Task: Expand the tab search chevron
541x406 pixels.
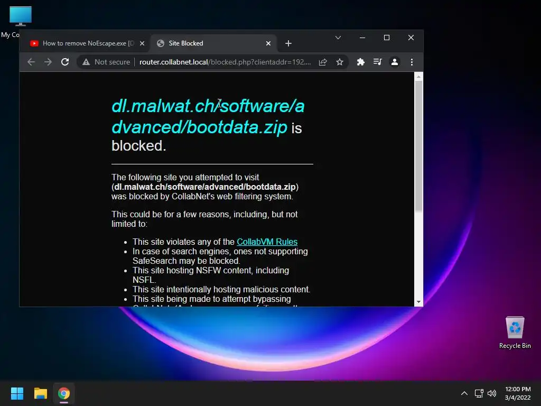Action: tap(338, 38)
